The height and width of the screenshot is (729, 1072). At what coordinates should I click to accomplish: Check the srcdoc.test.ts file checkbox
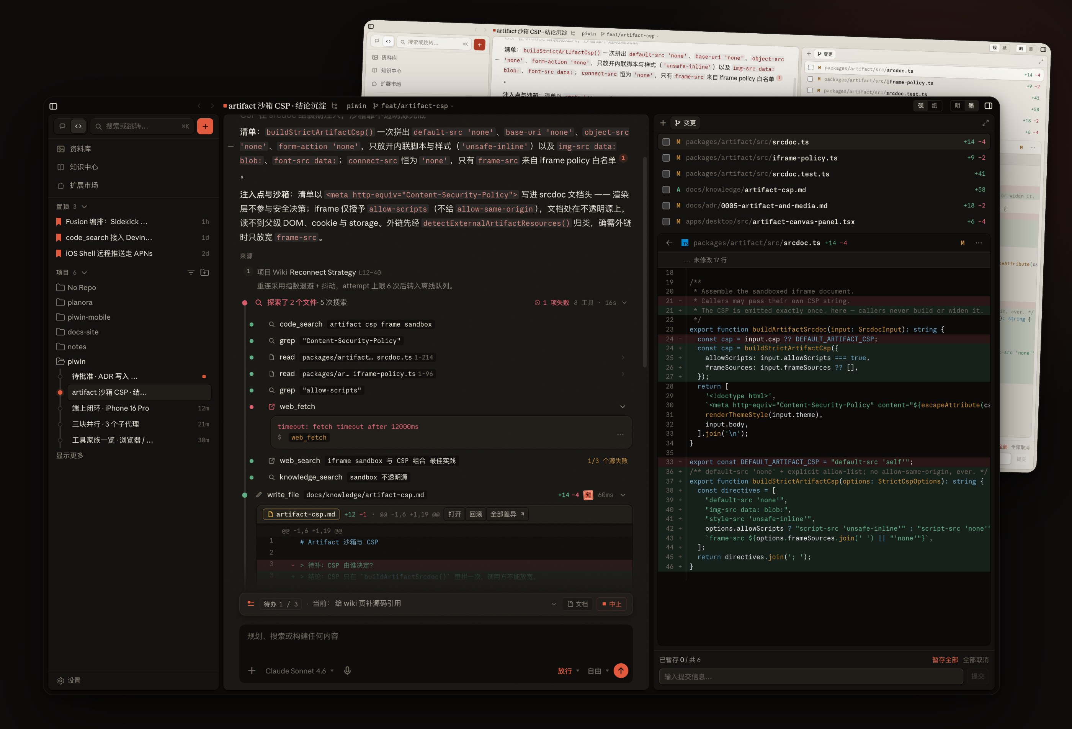666,174
